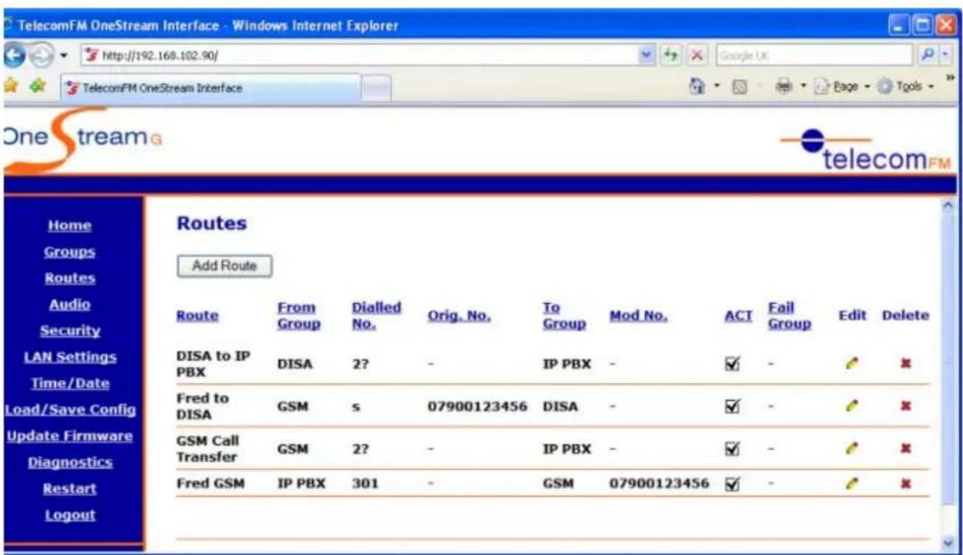This screenshot has width=963, height=555.
Task: Open the Diagnostics page
Action: point(69,462)
